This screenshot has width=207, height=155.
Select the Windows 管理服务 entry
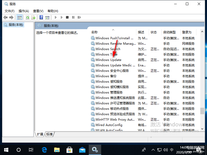click(143, 92)
